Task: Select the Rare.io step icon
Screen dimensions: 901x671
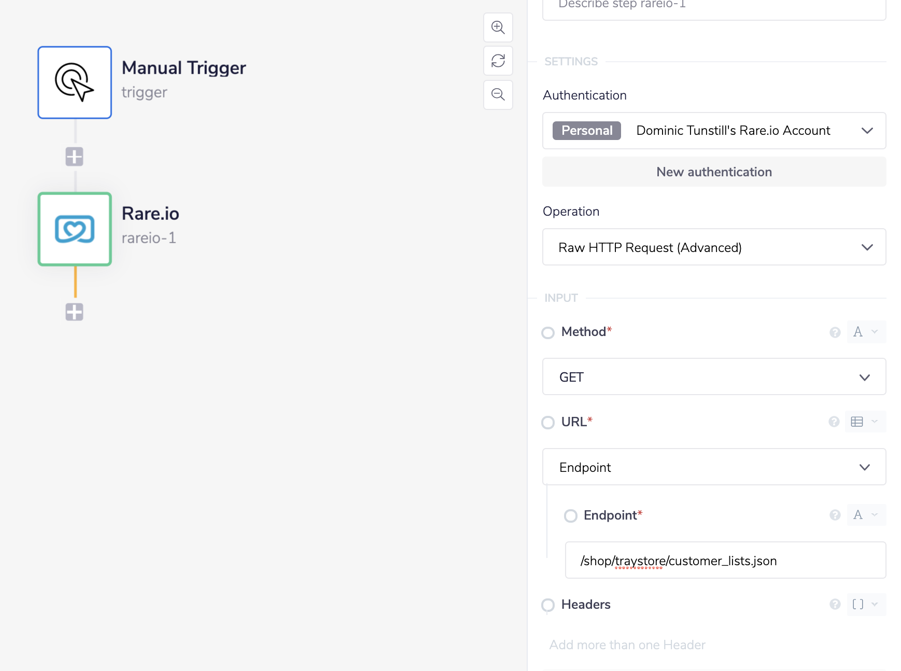Action: [75, 229]
